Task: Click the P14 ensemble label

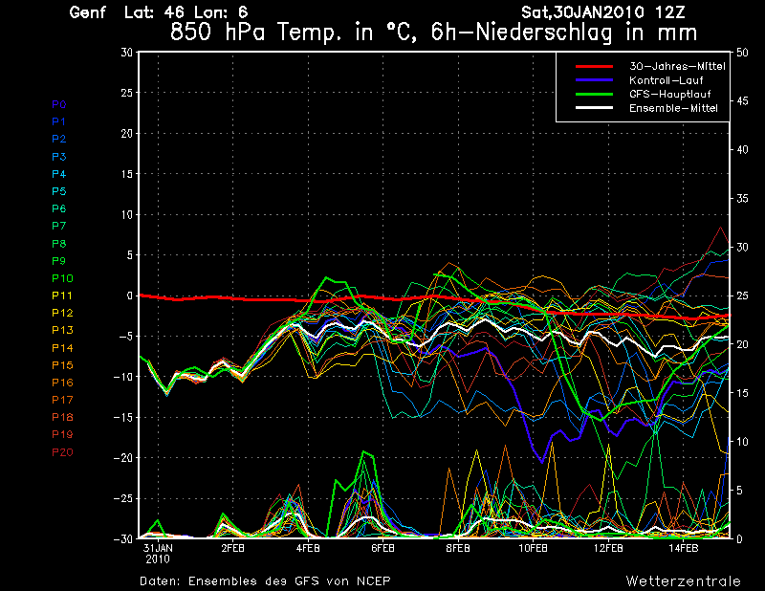Action: click(x=62, y=348)
